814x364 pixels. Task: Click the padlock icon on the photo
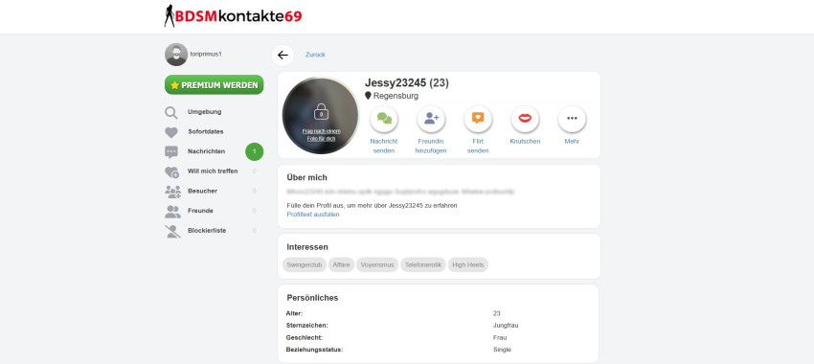tap(321, 112)
